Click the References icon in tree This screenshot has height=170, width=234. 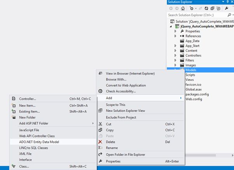tap(182, 36)
